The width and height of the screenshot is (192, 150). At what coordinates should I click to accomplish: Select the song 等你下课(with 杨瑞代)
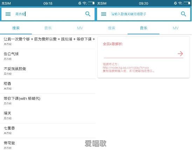point(48,101)
